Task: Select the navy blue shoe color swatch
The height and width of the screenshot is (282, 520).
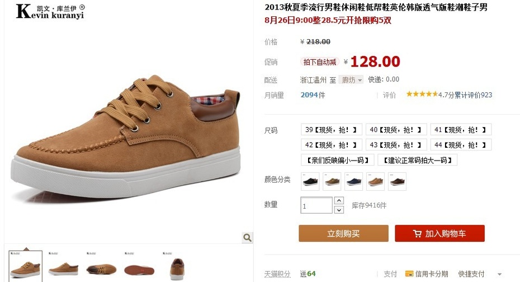Action: click(353, 181)
